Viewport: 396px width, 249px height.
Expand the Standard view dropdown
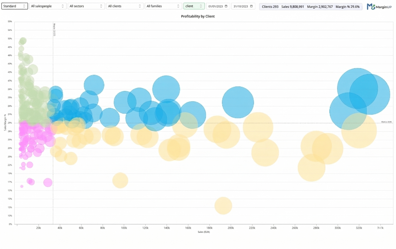click(x=15, y=6)
